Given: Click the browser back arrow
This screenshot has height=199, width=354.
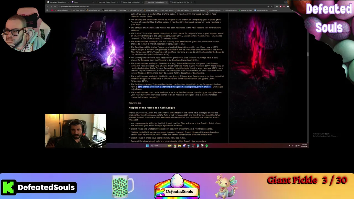Looking at the screenshot, I should click(48, 6).
